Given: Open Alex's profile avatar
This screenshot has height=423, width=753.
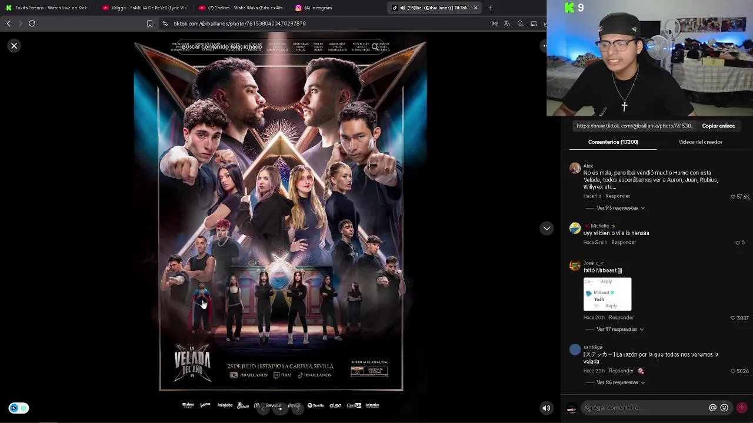Looking at the screenshot, I should click(x=575, y=169).
